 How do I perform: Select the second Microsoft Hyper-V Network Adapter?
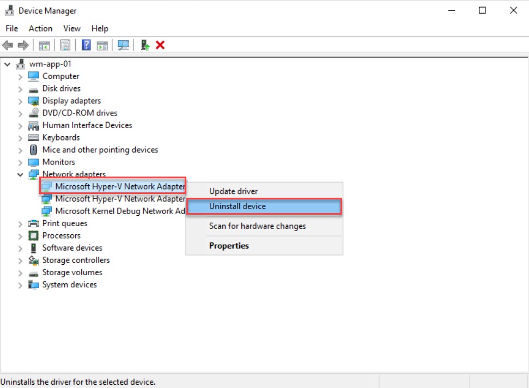click(120, 199)
